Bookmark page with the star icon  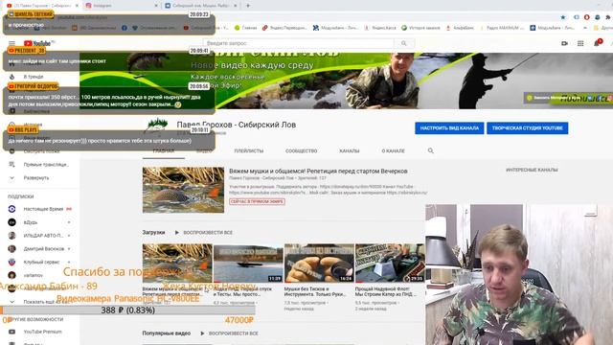point(563,17)
